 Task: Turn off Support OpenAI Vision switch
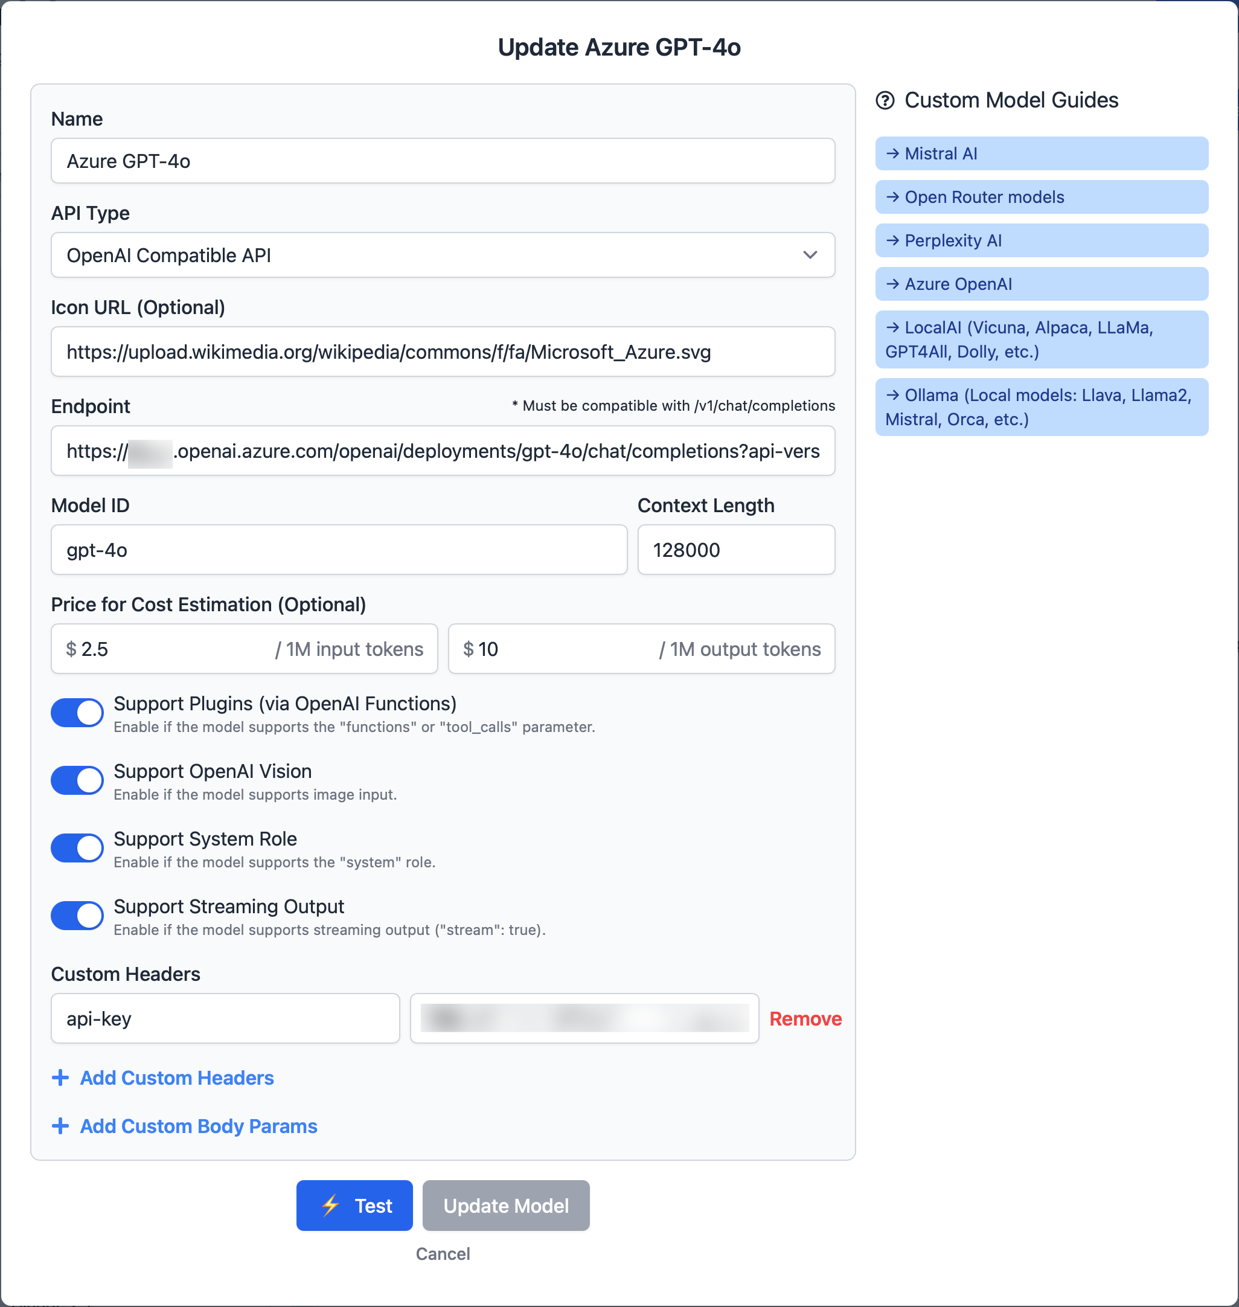pyautogui.click(x=77, y=780)
